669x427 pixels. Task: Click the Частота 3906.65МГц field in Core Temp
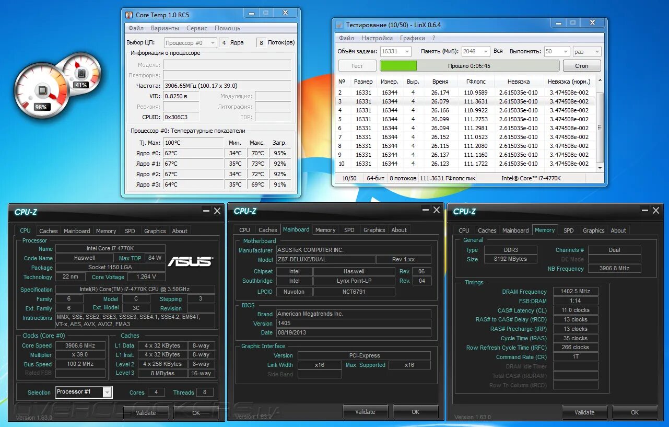(227, 86)
